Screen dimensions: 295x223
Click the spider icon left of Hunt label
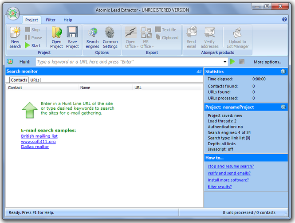coord(10,62)
